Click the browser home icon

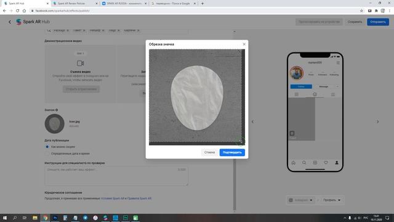[24, 11]
